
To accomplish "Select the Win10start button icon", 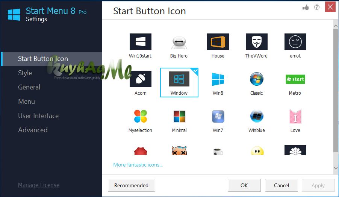I will pos(140,42).
